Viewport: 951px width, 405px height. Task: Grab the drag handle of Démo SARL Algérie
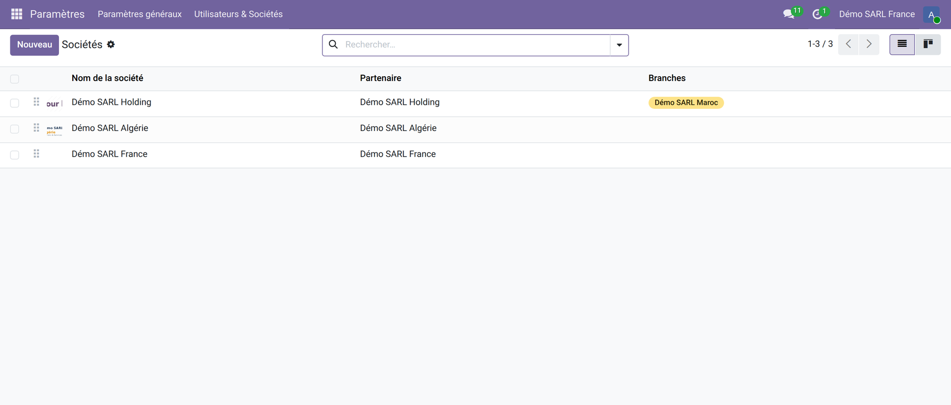coord(36,128)
